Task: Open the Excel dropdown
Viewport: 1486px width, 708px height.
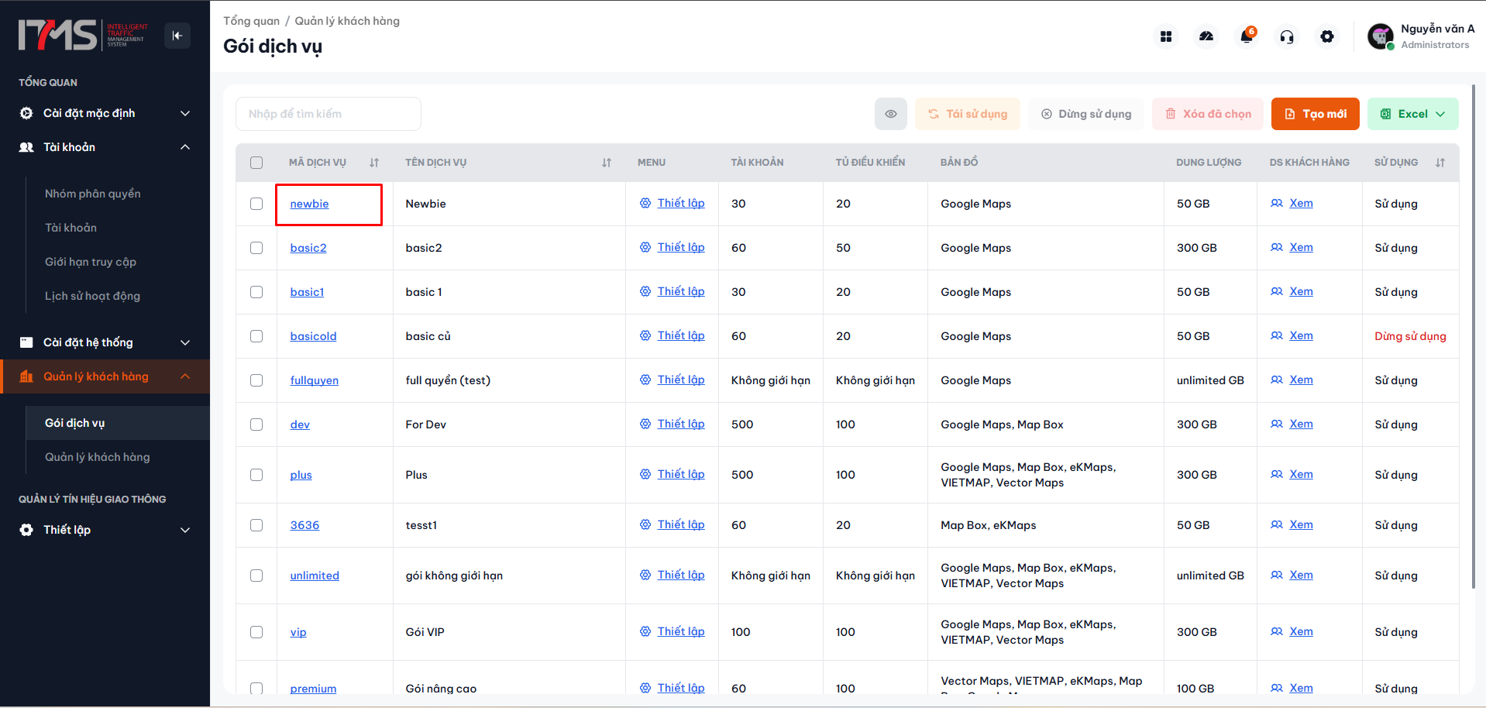Action: click(1413, 114)
